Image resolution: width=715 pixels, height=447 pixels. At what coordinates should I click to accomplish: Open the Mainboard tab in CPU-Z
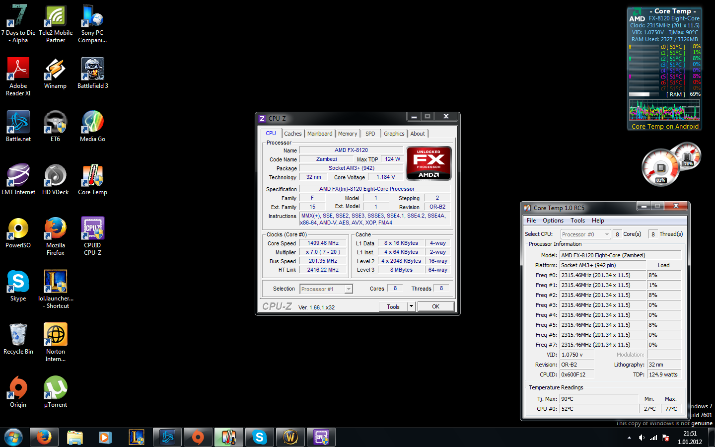[320, 134]
